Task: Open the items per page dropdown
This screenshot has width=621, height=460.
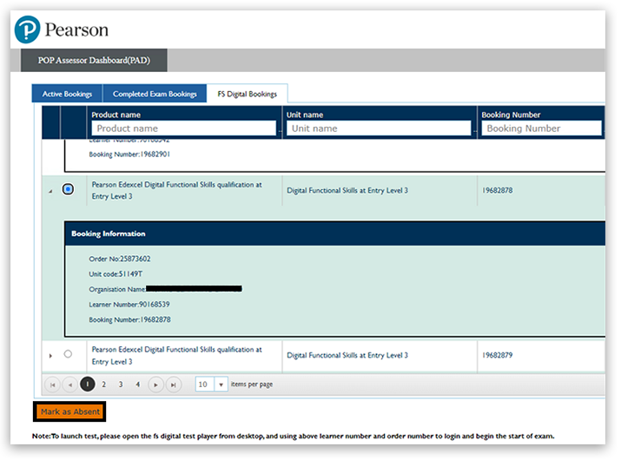Action: (221, 384)
